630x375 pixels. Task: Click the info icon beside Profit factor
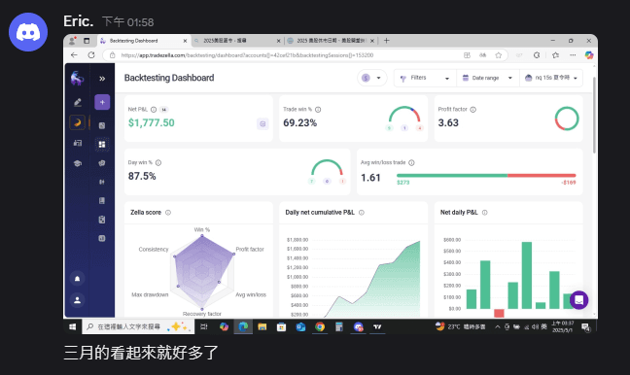[x=472, y=109]
